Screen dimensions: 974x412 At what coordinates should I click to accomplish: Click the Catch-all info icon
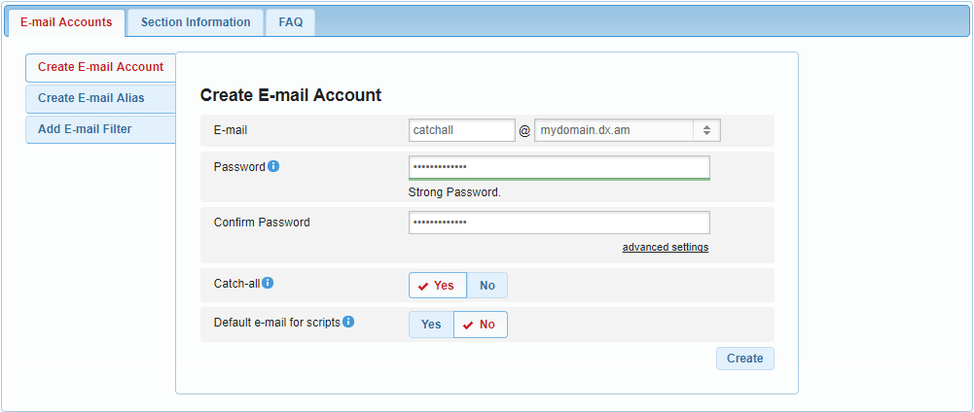click(268, 283)
